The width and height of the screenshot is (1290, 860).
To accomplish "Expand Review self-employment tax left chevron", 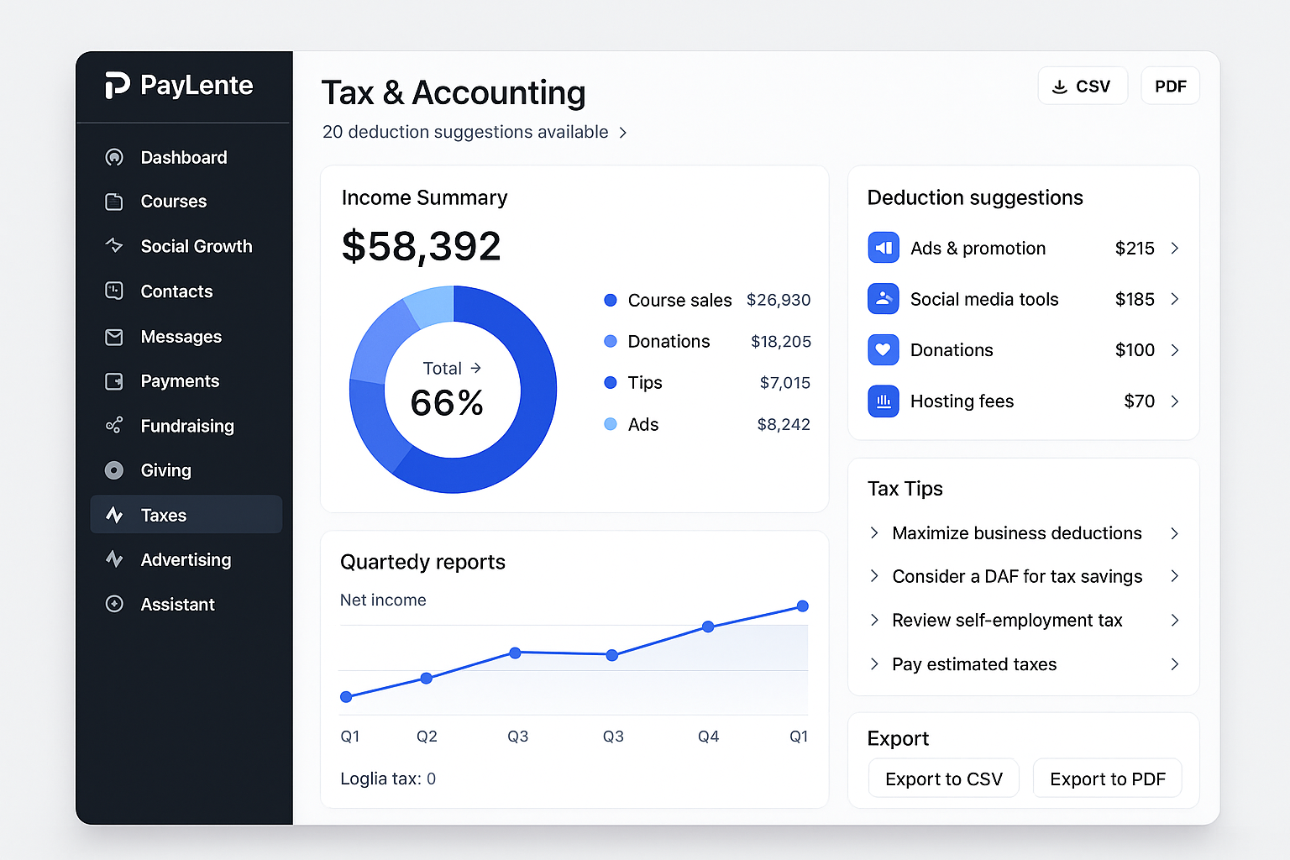I will tap(874, 620).
